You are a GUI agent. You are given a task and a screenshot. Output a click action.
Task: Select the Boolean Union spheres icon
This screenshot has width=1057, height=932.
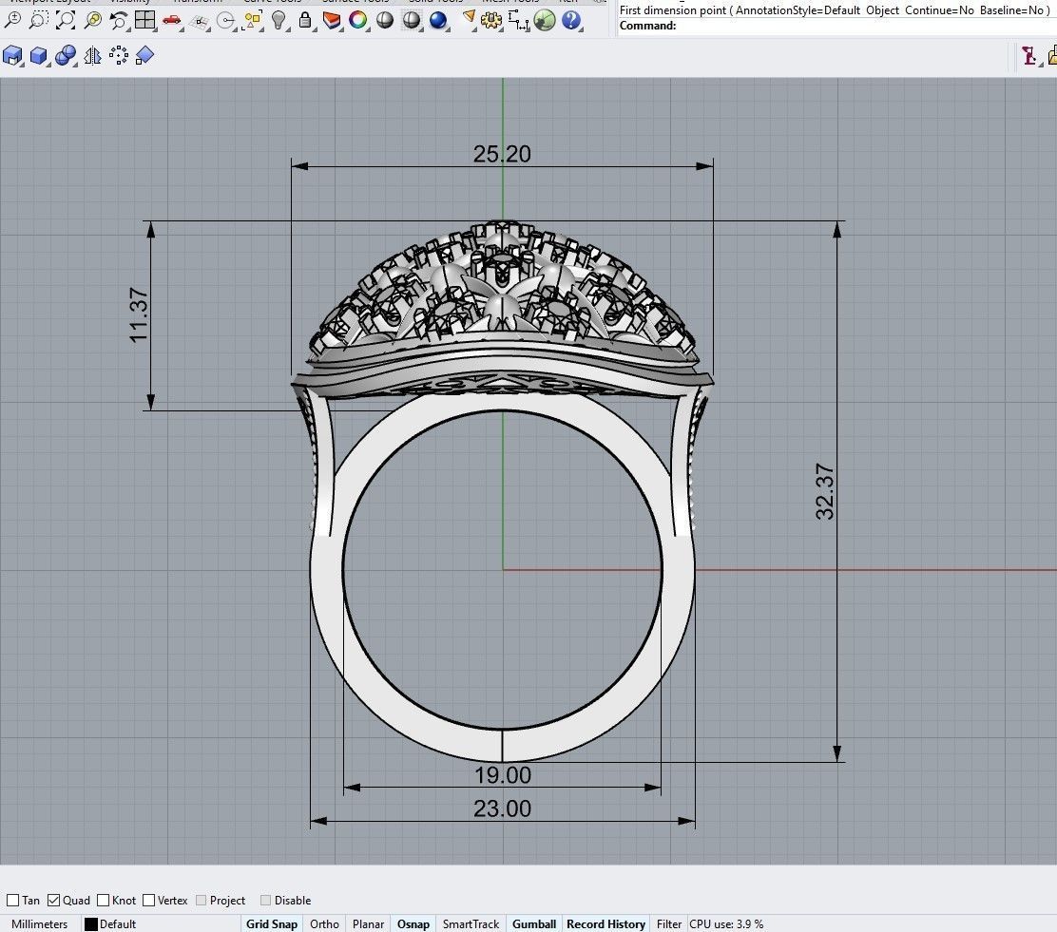click(66, 55)
